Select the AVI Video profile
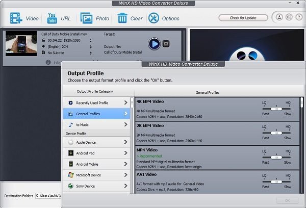This screenshot has height=208, width=306. (217, 182)
